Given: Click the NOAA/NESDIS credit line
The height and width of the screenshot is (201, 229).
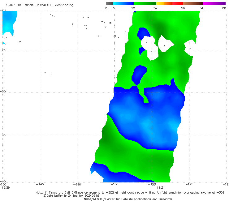Looking at the screenshot, I should pos(128,199).
